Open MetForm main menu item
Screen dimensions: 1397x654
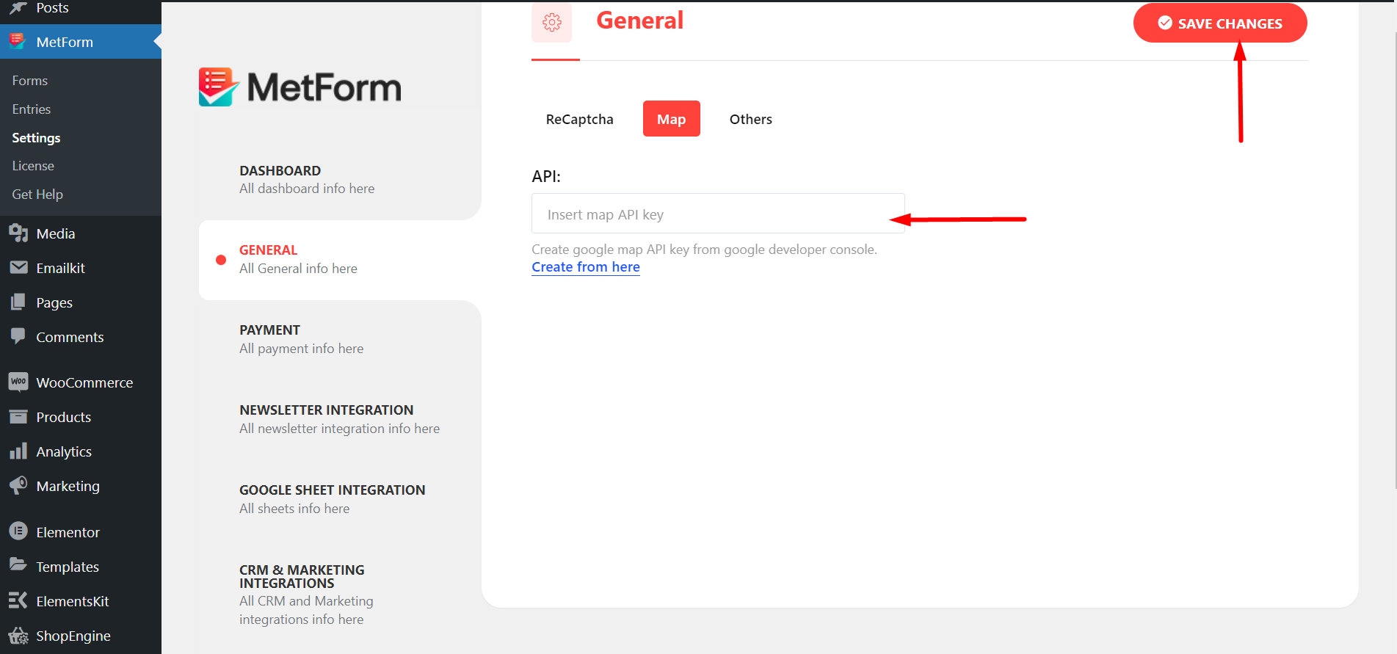(x=81, y=42)
